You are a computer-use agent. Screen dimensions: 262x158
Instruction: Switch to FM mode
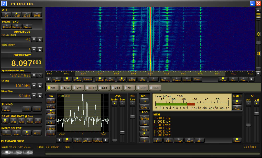tap(129, 88)
